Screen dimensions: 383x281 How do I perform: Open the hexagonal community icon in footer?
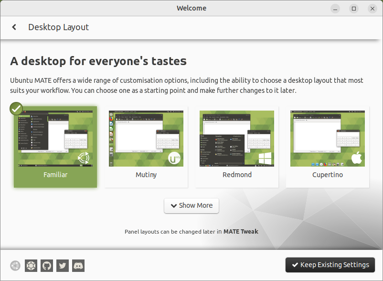click(31, 265)
